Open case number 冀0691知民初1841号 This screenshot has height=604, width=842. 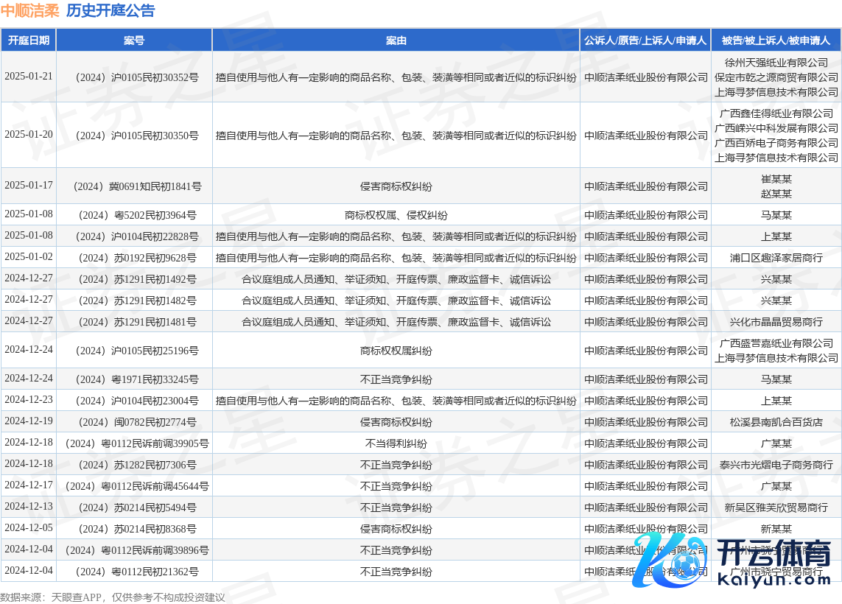134,186
